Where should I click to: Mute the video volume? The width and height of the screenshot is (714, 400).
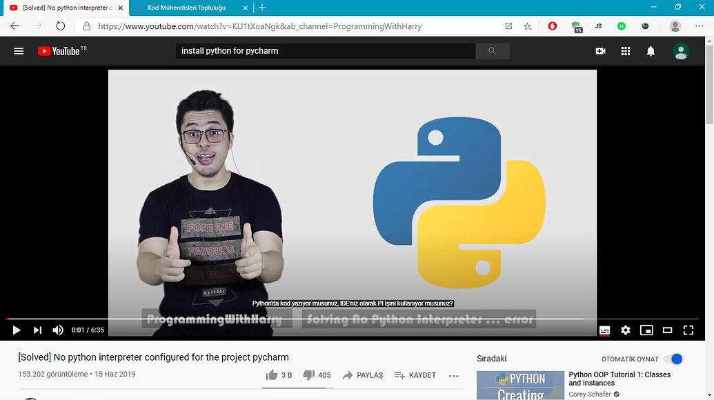[x=57, y=330]
